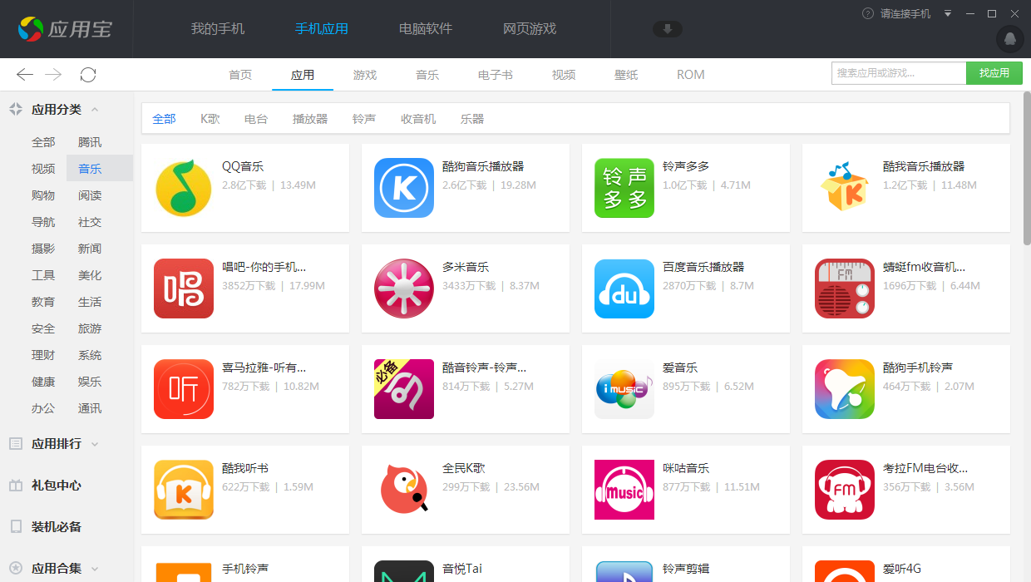Select 导航 in sidebar categories

(43, 222)
